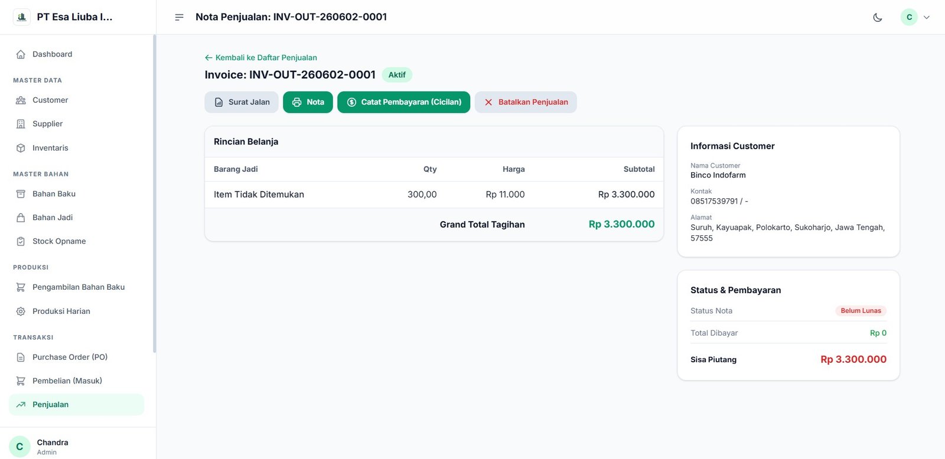Click the green Grand Total amount
The height and width of the screenshot is (459, 945).
pyautogui.click(x=621, y=224)
